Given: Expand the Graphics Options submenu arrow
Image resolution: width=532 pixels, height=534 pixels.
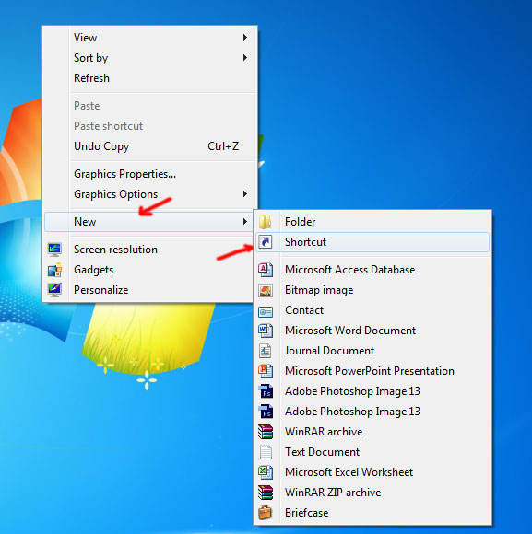Looking at the screenshot, I should pyautogui.click(x=245, y=193).
